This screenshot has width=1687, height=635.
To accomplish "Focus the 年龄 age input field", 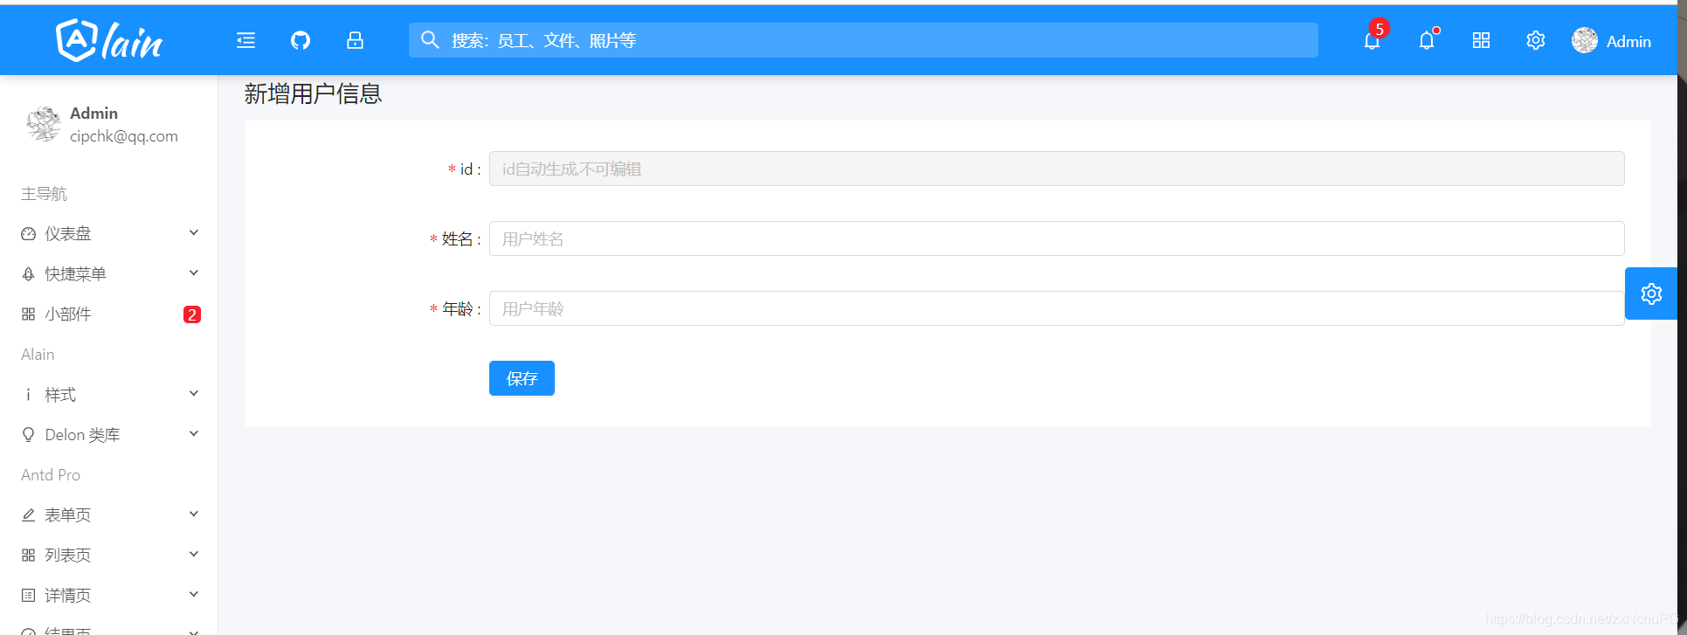I will 1056,308.
